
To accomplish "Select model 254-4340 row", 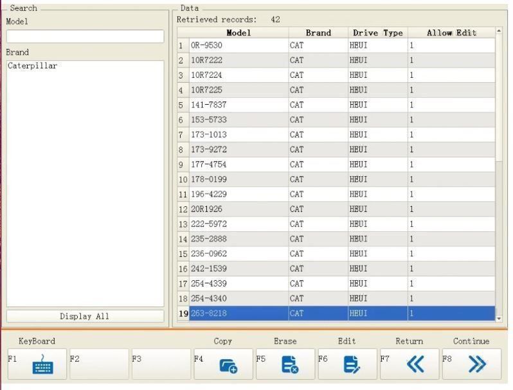I will tap(336, 299).
